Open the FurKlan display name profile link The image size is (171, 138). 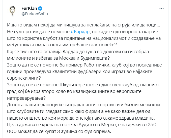tap(29, 9)
